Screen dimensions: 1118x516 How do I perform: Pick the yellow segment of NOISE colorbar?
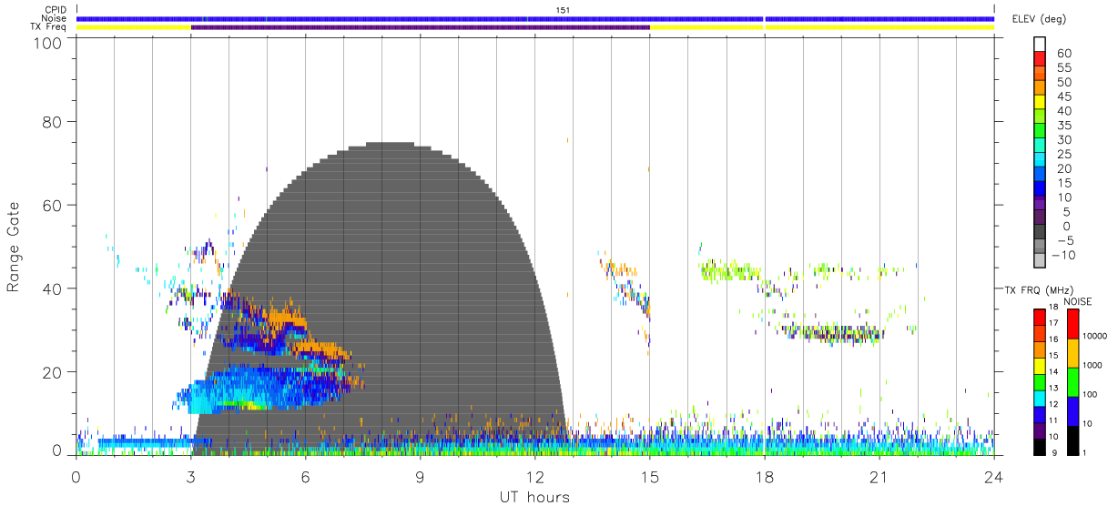(x=1073, y=352)
